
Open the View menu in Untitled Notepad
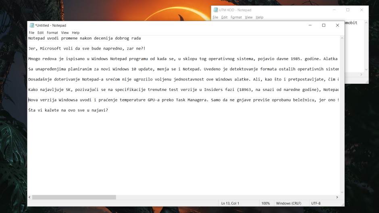pyautogui.click(x=65, y=33)
